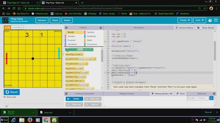Click the warning icon on line 16
220x123 pixels.
coord(105,41)
